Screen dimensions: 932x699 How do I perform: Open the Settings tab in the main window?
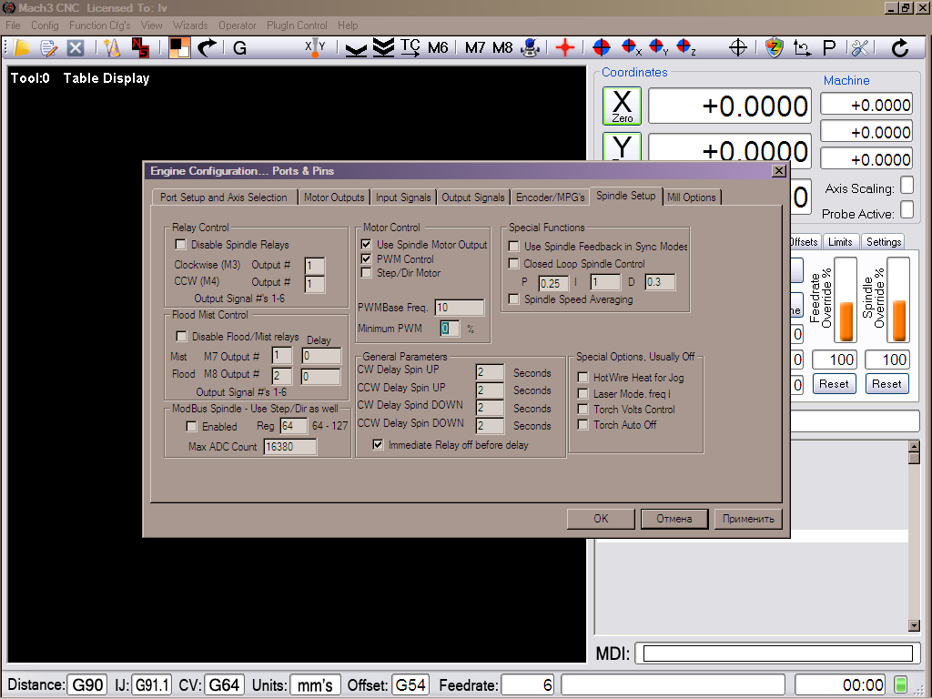tap(883, 242)
